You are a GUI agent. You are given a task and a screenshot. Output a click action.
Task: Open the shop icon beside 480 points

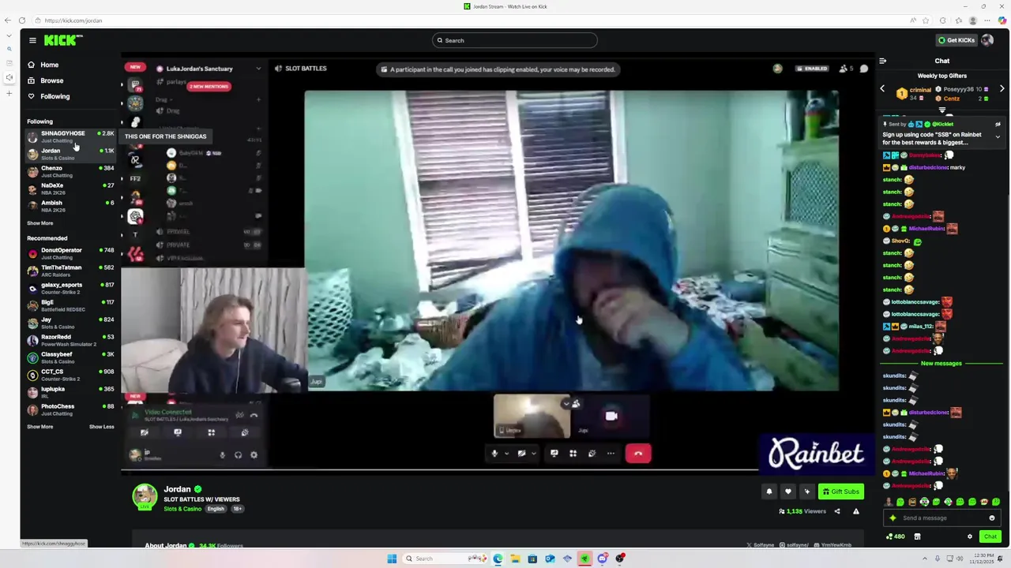pos(917,536)
